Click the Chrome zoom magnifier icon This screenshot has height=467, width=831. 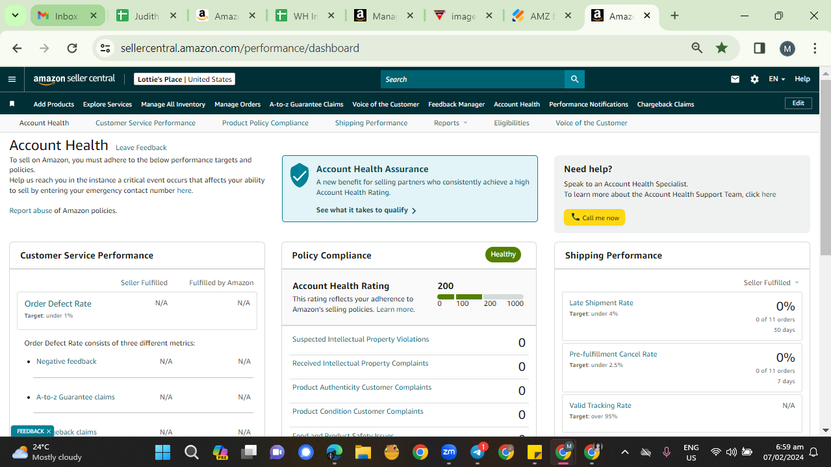[x=697, y=48]
